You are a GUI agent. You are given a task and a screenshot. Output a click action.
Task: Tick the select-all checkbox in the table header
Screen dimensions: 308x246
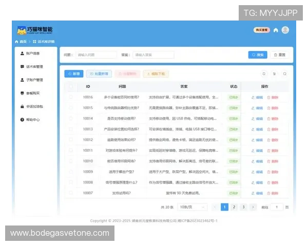pos(71,87)
